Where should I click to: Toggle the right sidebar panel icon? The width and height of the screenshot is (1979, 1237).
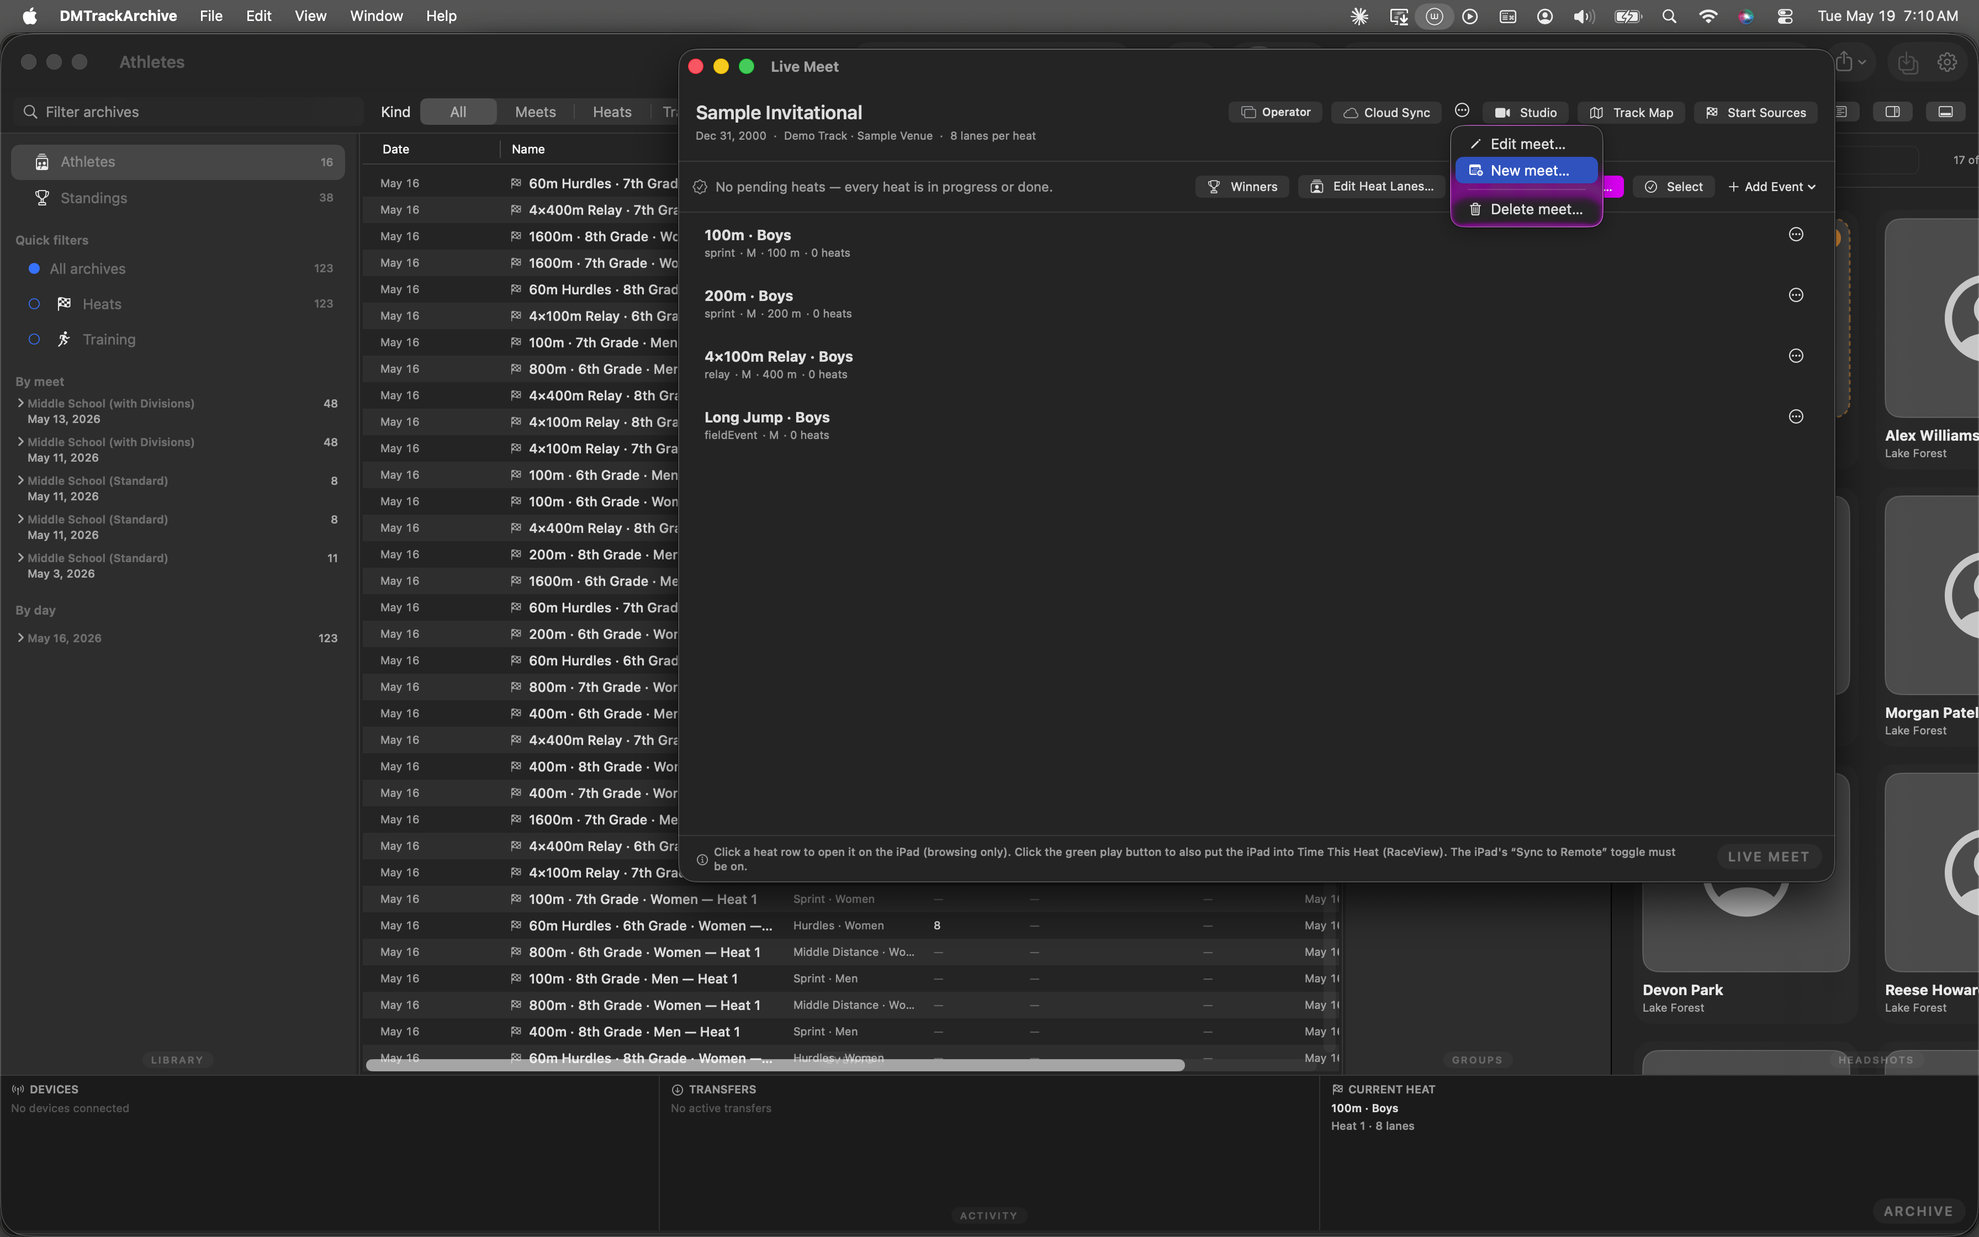[1892, 111]
